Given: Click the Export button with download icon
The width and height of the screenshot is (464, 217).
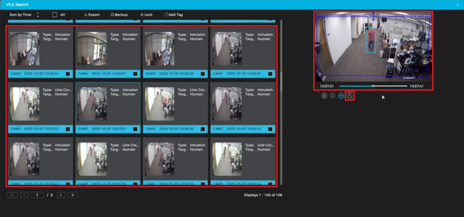Looking at the screenshot, I should [x=92, y=15].
